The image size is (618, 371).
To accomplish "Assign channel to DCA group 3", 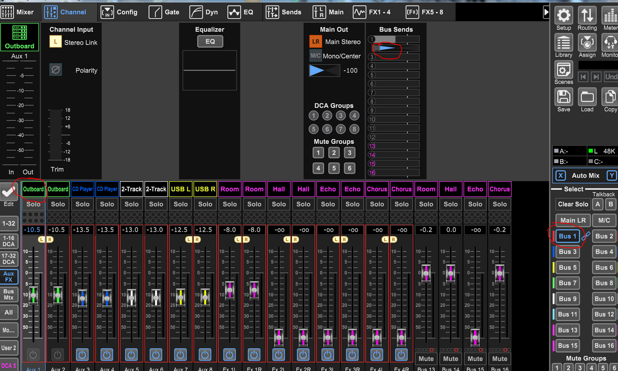I will (x=341, y=116).
